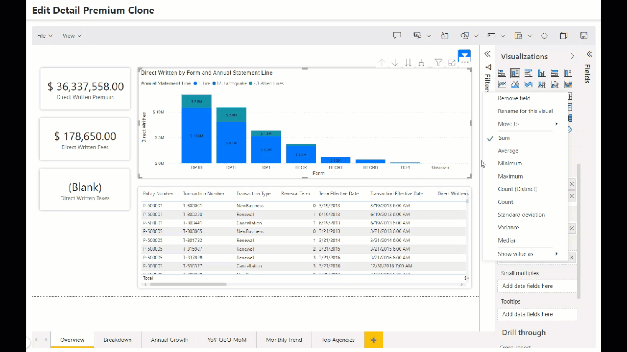Viewport: 627px width, 352px height.
Task: Expand all down one level (fork) icon
Action: (421, 63)
